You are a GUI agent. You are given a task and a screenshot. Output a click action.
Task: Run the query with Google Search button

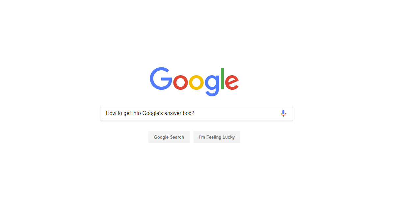pyautogui.click(x=169, y=137)
